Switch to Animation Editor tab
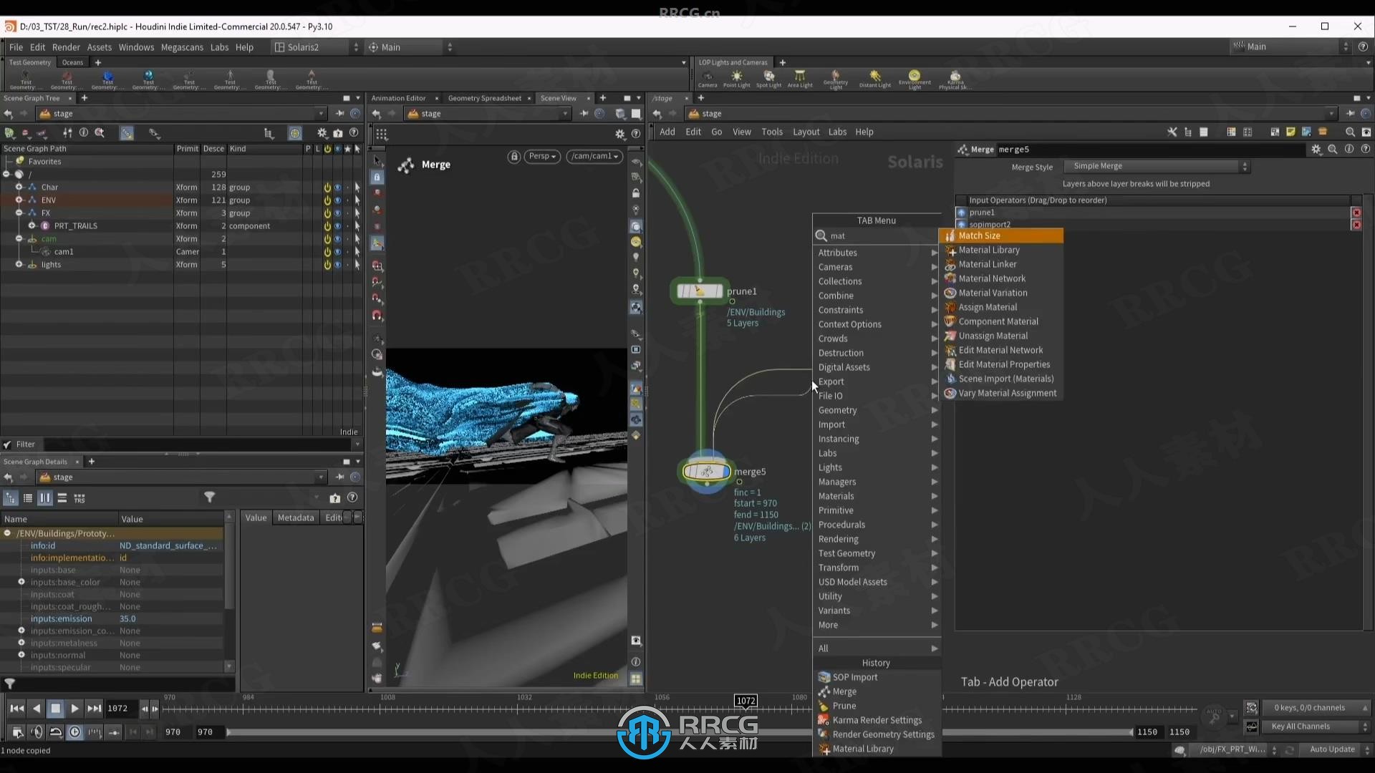This screenshot has height=773, width=1375. (x=398, y=98)
